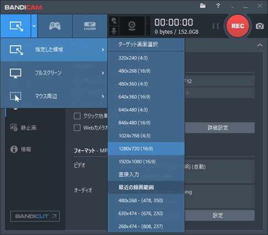Collapse the panel with the up chevron
268x235 pixels.
tap(260, 45)
